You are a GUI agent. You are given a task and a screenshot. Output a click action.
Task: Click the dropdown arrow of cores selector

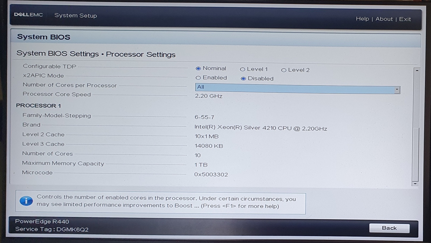click(x=397, y=90)
